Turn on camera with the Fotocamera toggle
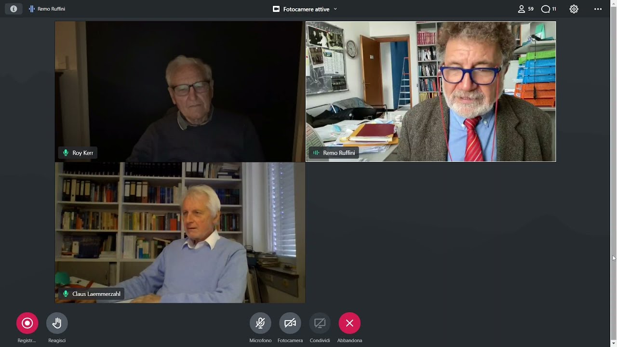Image resolution: width=617 pixels, height=347 pixels. click(290, 323)
